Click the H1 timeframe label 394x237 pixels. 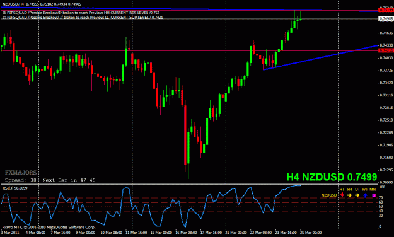[x=342, y=189]
